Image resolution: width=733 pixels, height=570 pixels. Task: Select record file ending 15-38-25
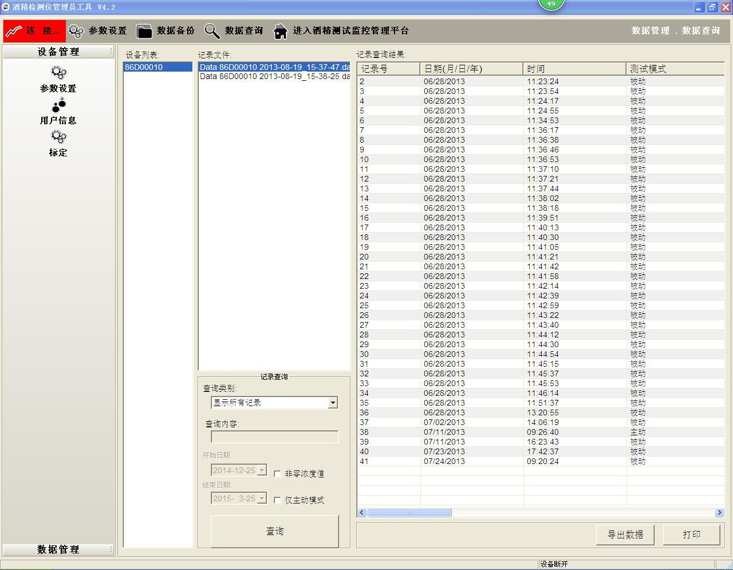[274, 76]
